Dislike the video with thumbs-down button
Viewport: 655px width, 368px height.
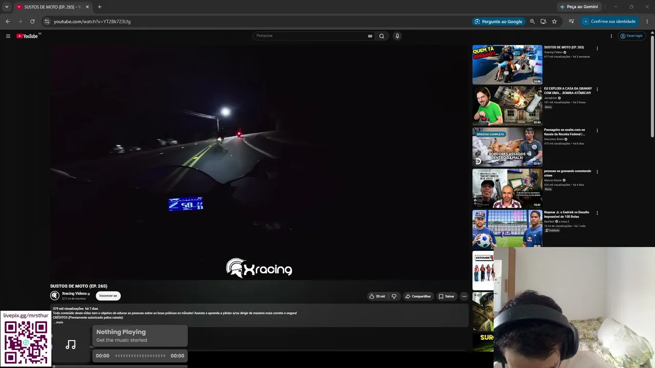click(x=394, y=296)
